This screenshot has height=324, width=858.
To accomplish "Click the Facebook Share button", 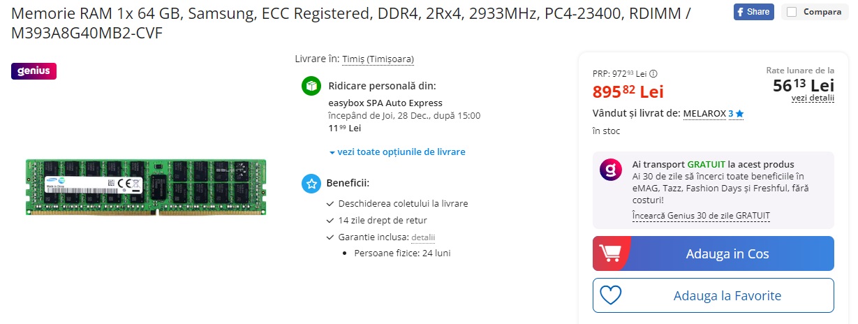I will coord(753,12).
